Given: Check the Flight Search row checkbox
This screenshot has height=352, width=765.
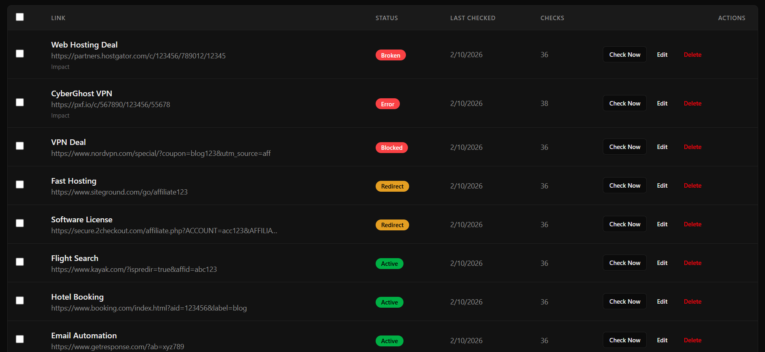Looking at the screenshot, I should pos(20,262).
